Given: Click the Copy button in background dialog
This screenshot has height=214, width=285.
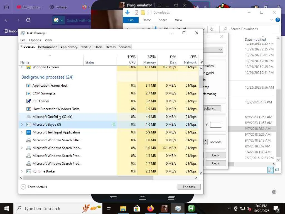Looking at the screenshot, I should 216,163.
